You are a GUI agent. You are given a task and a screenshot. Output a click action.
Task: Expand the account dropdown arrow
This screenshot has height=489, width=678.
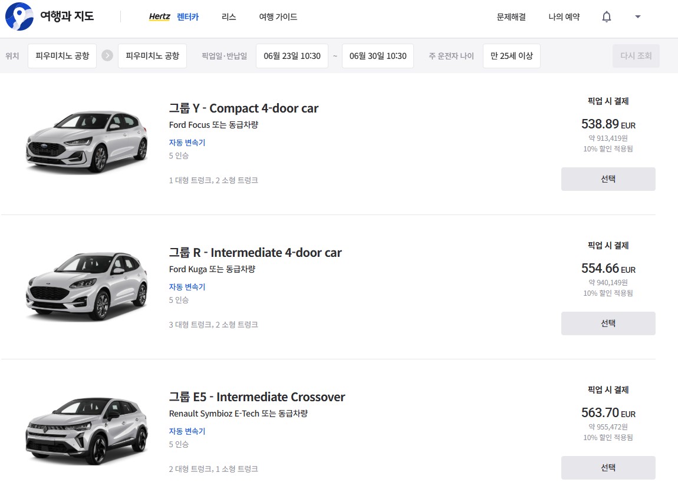click(x=637, y=17)
